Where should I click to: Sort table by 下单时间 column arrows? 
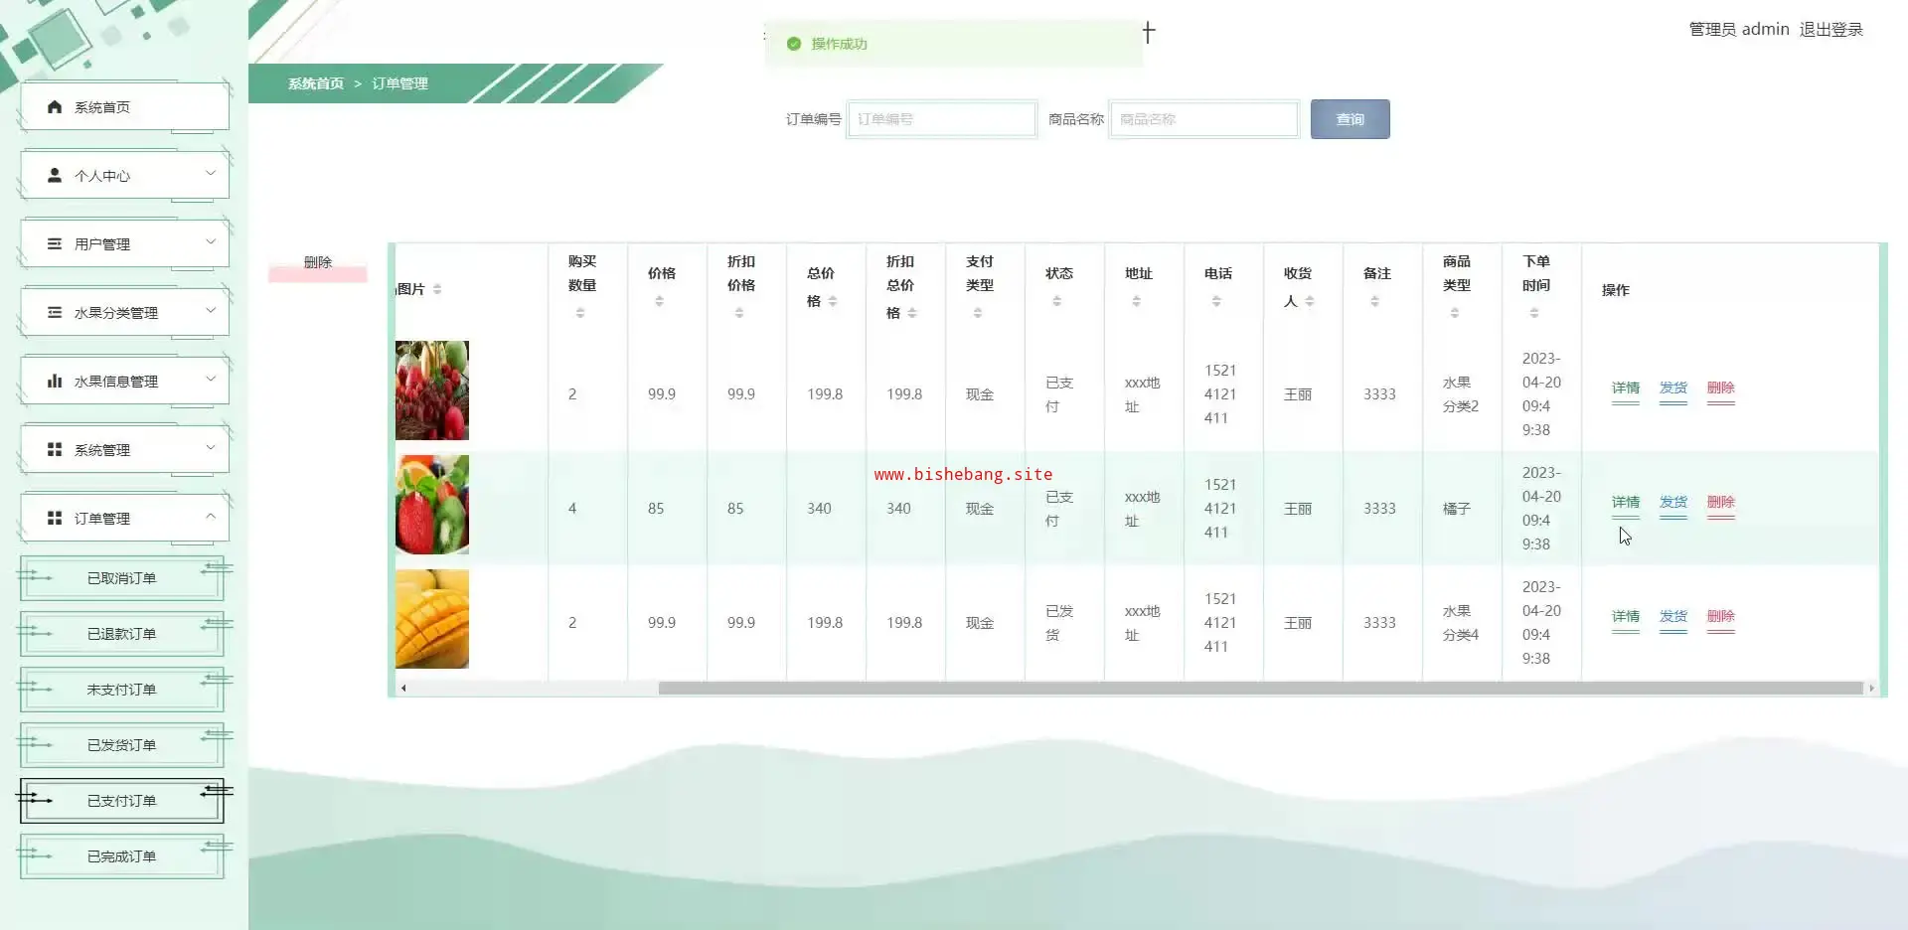(x=1533, y=313)
